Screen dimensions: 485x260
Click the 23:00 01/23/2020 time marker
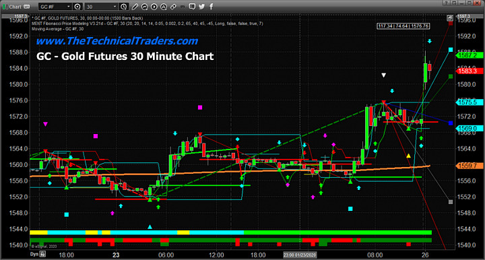(x=300, y=255)
